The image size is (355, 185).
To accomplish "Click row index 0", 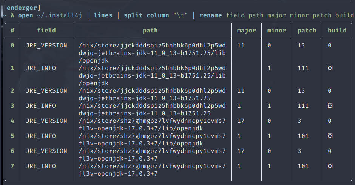I will click(x=12, y=46).
